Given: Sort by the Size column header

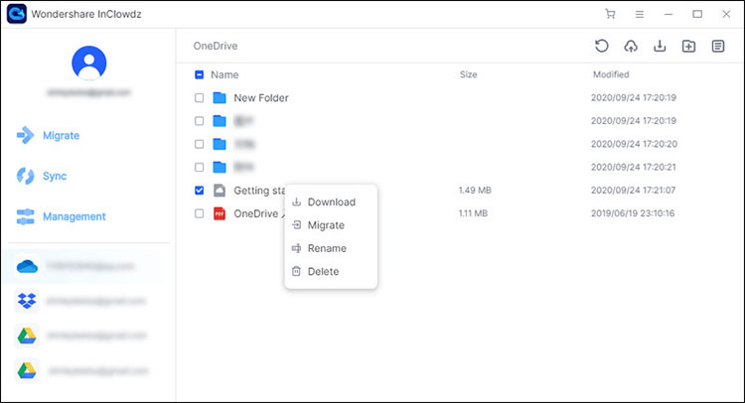Looking at the screenshot, I should point(468,74).
